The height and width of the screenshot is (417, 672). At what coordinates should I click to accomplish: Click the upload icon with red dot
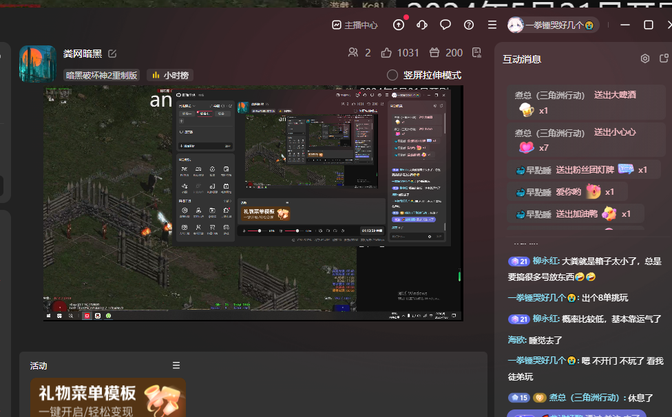399,25
